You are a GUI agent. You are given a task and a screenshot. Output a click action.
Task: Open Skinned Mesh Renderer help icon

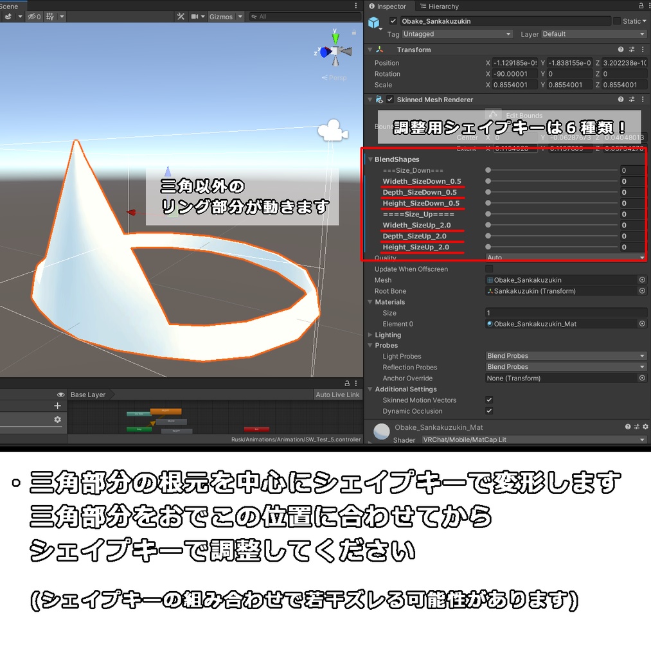click(620, 100)
